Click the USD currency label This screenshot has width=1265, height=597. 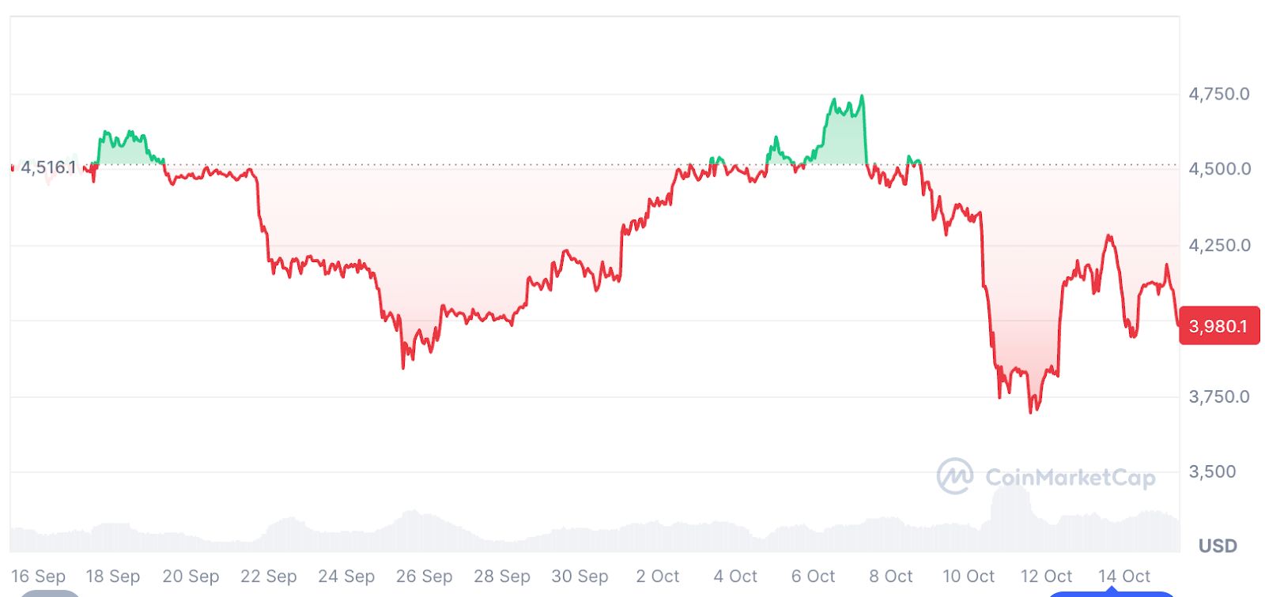1218,546
